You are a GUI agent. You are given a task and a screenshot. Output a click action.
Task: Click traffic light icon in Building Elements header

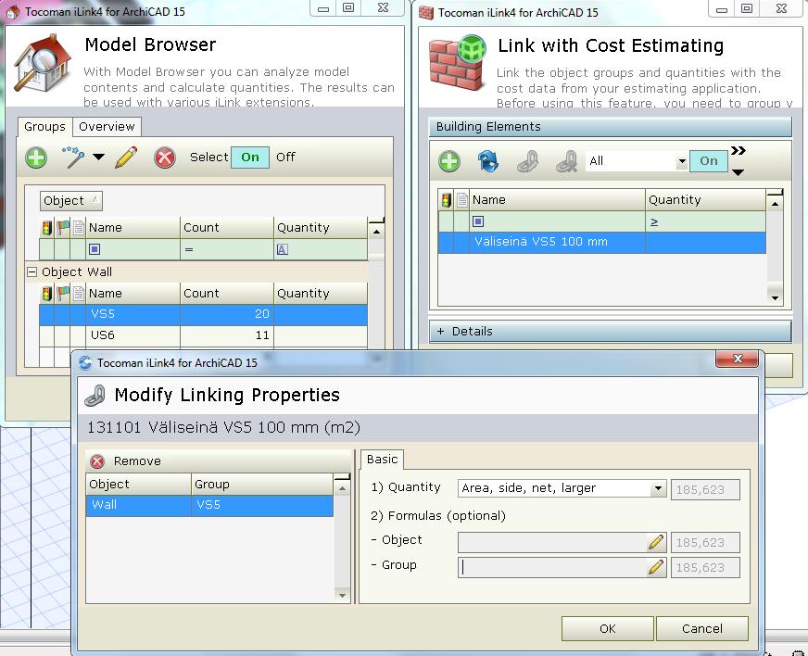pos(447,200)
